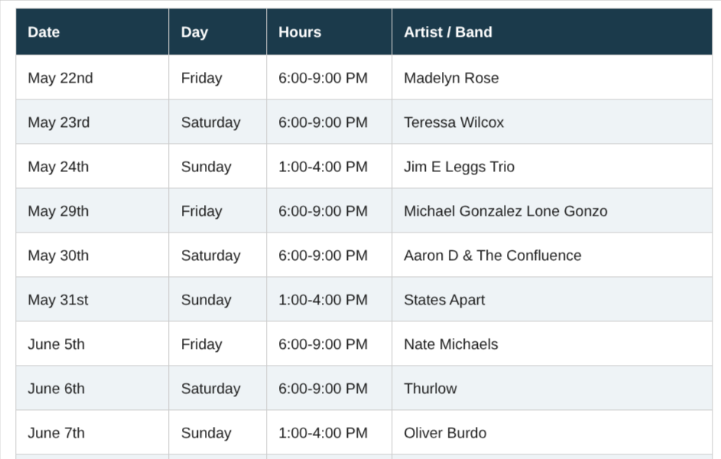Image resolution: width=721 pixels, height=459 pixels.
Task: Click the Hours column header
Action: pyautogui.click(x=330, y=31)
